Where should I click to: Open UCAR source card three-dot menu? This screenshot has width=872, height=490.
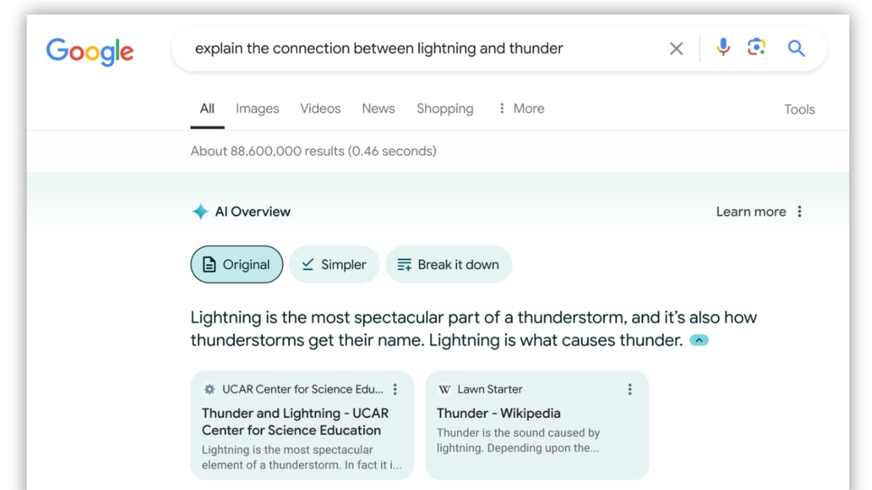pos(395,389)
